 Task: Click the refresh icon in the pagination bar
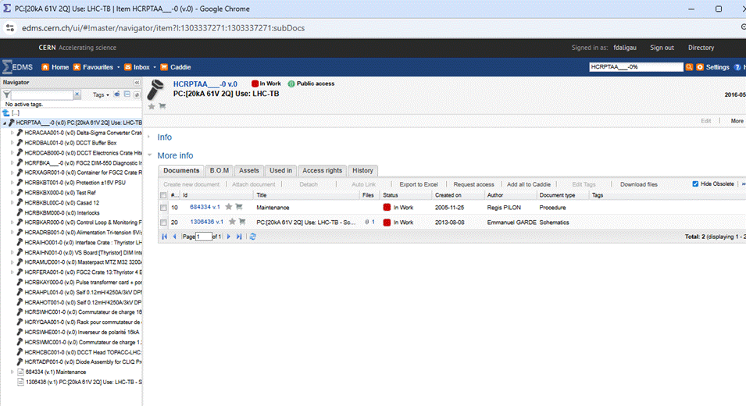[253, 236]
